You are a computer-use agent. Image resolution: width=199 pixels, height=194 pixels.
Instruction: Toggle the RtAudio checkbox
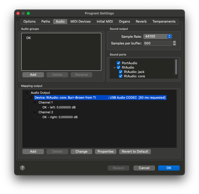coord(119,67)
